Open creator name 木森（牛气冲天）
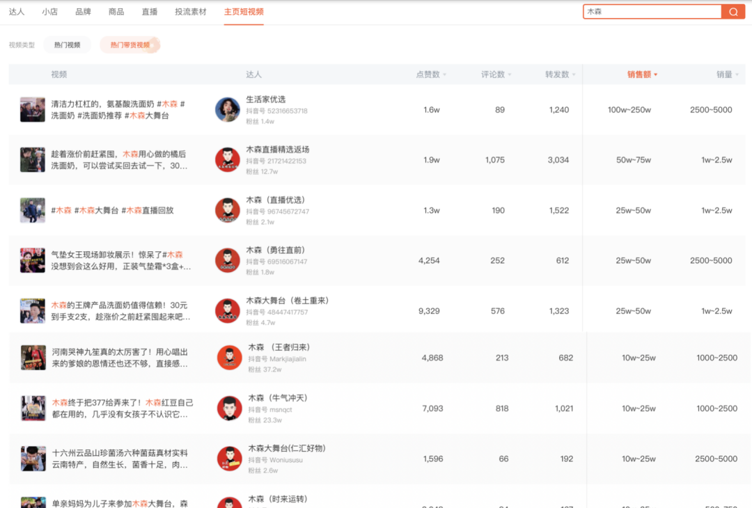 [278, 398]
